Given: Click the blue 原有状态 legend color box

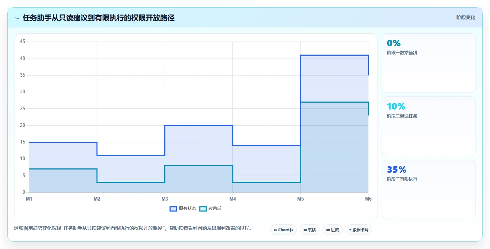Looking at the screenshot, I should pyautogui.click(x=173, y=209).
